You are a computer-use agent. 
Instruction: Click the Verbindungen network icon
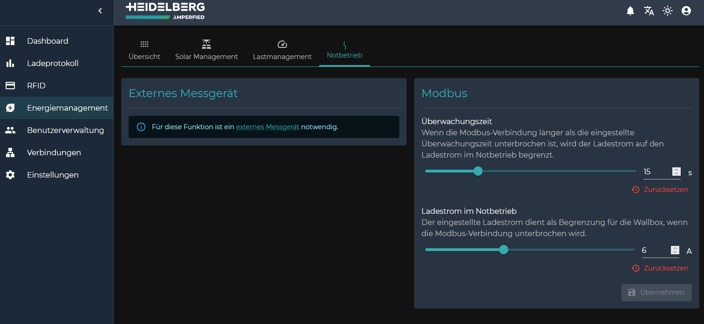coord(10,152)
